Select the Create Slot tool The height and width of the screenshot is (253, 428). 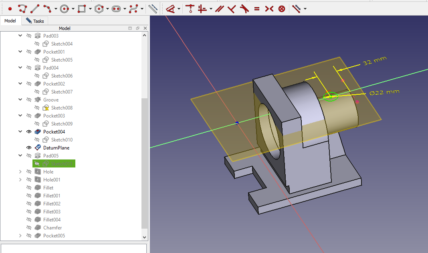116,8
